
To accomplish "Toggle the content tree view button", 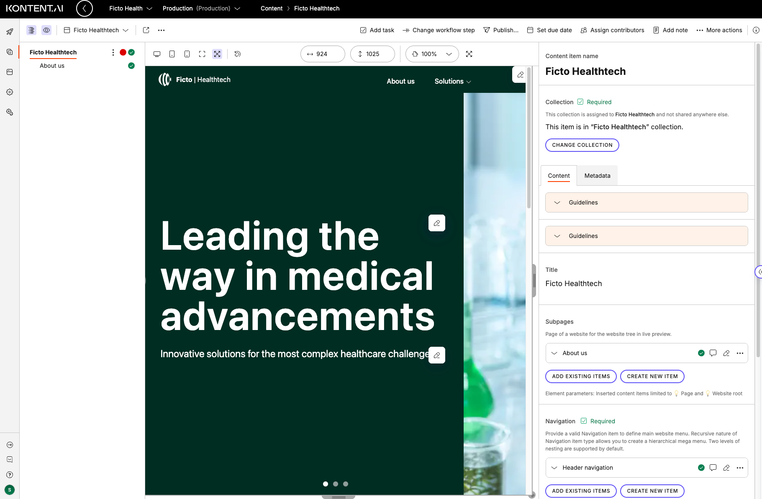I will point(31,30).
